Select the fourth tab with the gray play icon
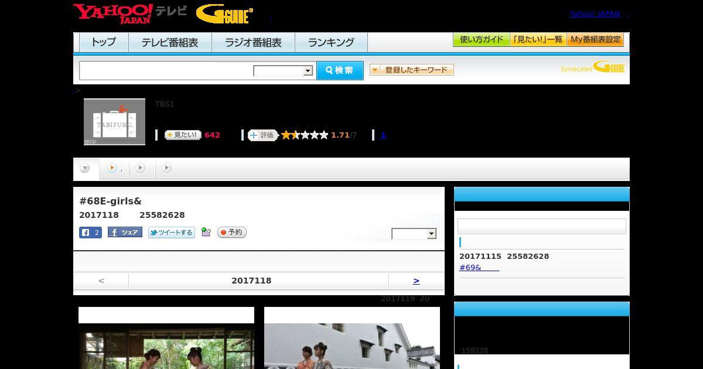This screenshot has height=369, width=703. [168, 169]
